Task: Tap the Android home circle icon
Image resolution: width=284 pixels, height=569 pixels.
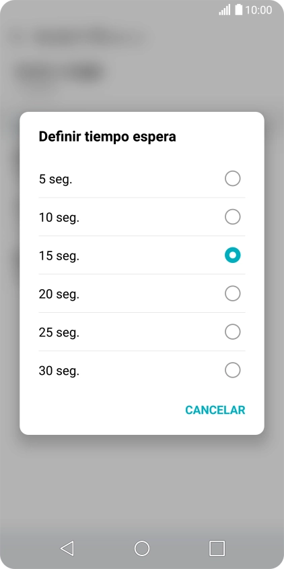Action: (142, 548)
